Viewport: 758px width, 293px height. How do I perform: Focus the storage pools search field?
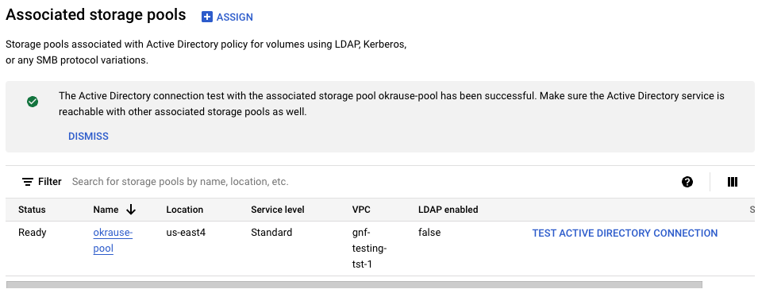(x=367, y=181)
